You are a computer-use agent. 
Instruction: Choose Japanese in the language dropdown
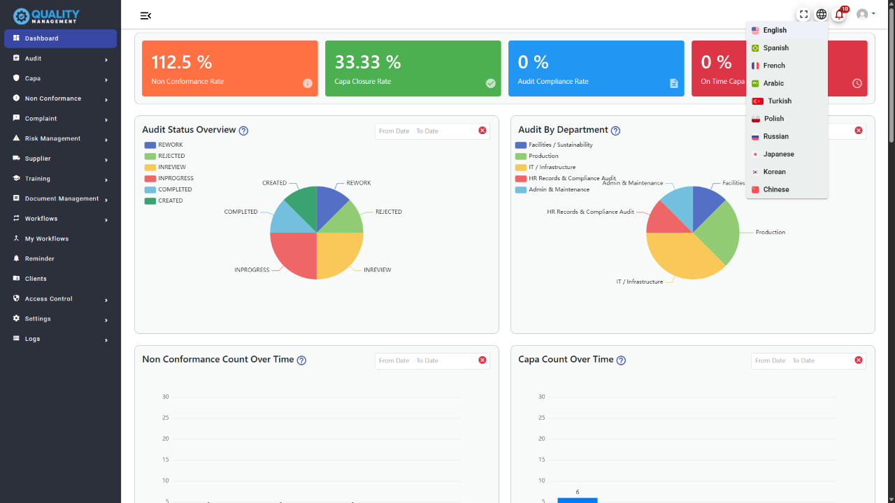tap(778, 154)
